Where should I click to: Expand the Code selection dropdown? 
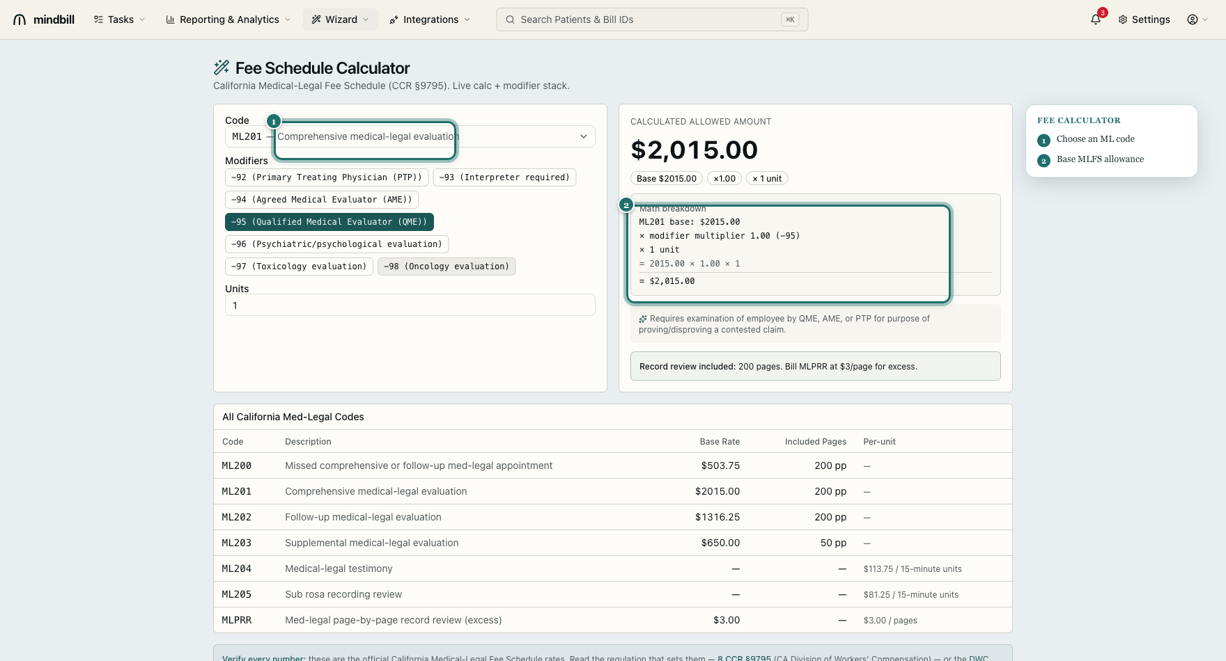pos(410,136)
